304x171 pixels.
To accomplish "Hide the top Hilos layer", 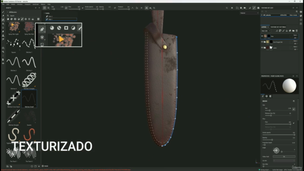I will [262, 36].
